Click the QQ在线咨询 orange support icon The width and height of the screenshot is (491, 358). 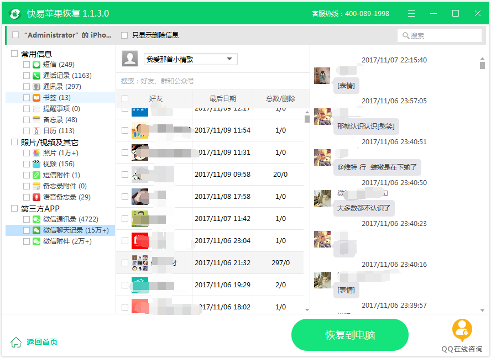462,330
